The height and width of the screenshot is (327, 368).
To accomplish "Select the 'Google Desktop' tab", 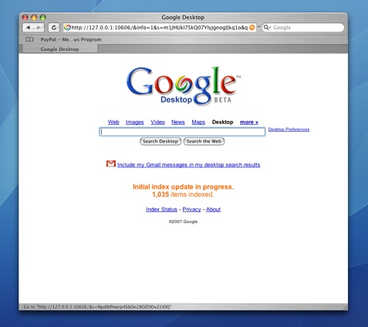I will click(59, 49).
